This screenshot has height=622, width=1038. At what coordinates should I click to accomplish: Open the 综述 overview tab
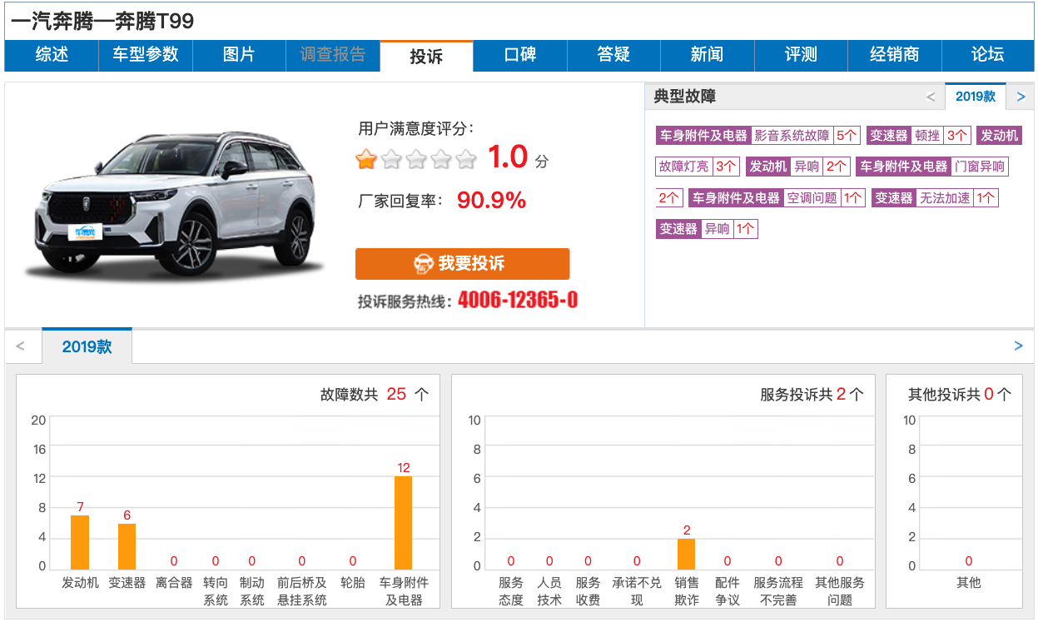(52, 55)
